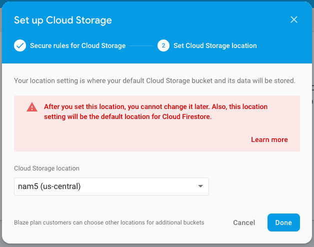Image resolution: width=314 pixels, height=247 pixels.
Task: Click the Blaze plan customers footer note
Action: [109, 222]
